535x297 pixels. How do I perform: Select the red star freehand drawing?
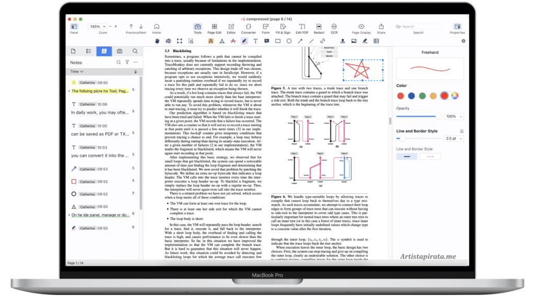363,70
